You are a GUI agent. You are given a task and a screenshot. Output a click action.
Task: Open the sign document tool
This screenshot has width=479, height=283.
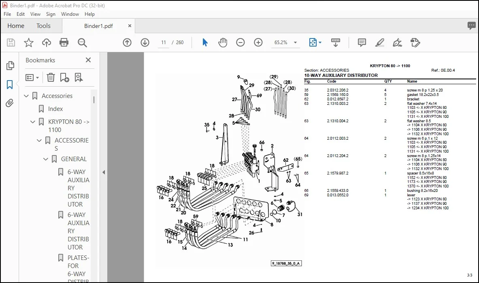(397, 43)
